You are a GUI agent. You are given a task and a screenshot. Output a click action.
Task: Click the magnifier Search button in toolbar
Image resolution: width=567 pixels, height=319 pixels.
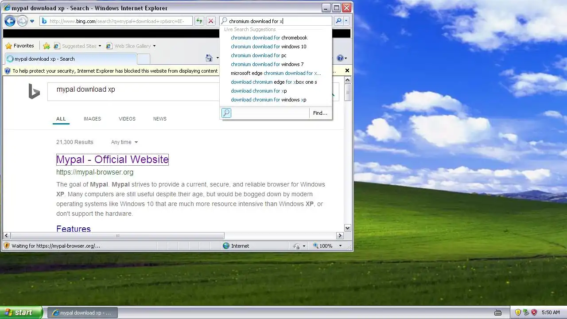338,21
